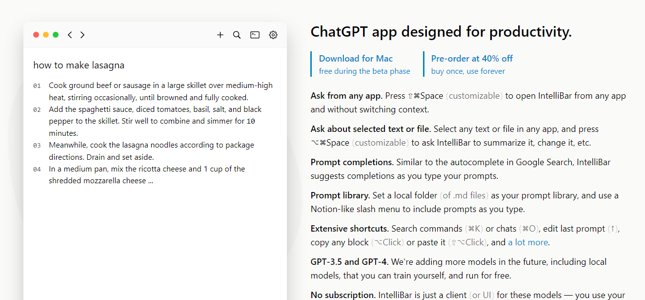
Task: Click the 'Prompt library.' bold text
Action: tap(340, 195)
